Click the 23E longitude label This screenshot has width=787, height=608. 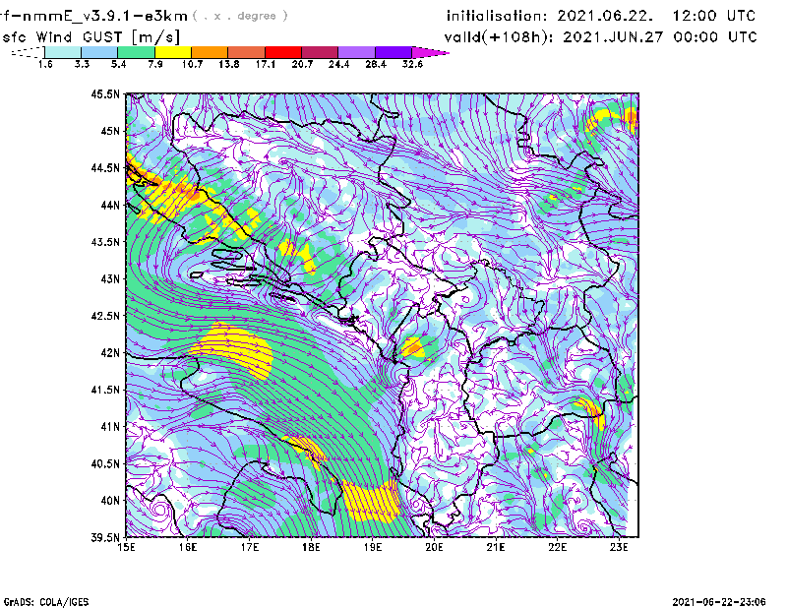point(619,547)
